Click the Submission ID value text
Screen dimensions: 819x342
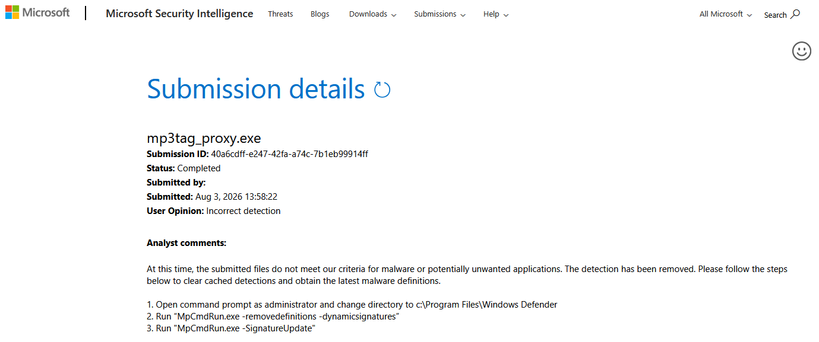click(290, 154)
